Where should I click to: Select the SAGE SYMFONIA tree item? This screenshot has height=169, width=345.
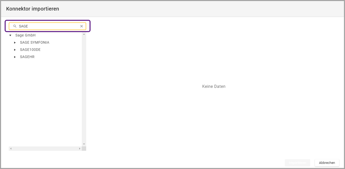34,43
